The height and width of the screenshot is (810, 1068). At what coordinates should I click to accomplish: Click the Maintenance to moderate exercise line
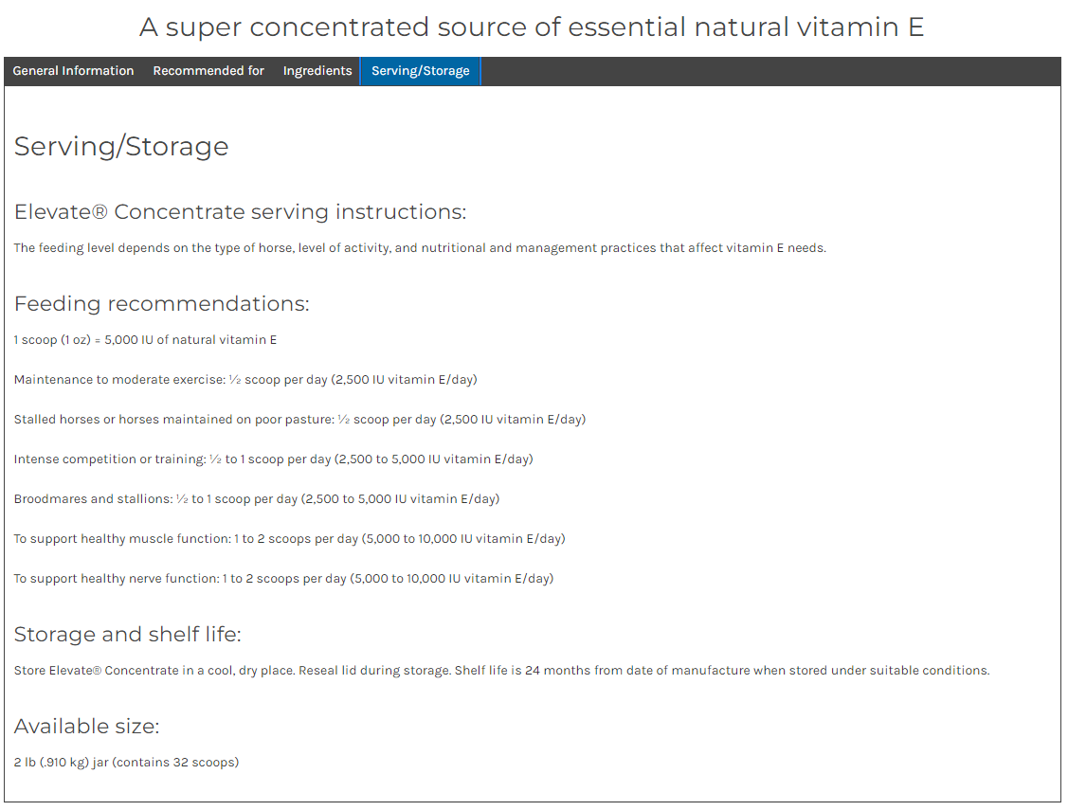[x=245, y=380]
